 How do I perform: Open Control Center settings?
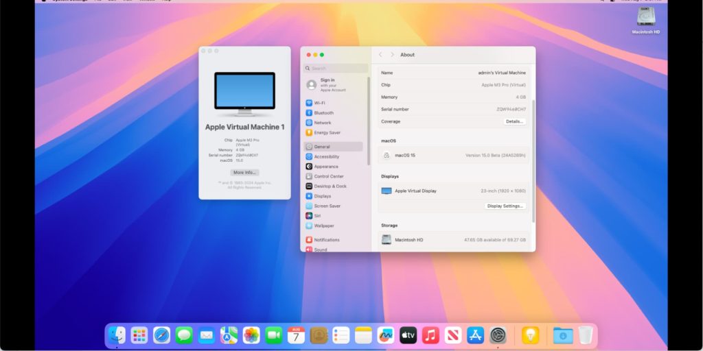[x=328, y=176]
